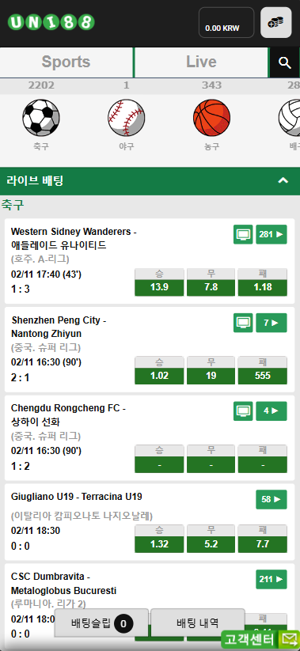Select the baseball sport icon
The height and width of the screenshot is (651, 300).
click(x=127, y=118)
